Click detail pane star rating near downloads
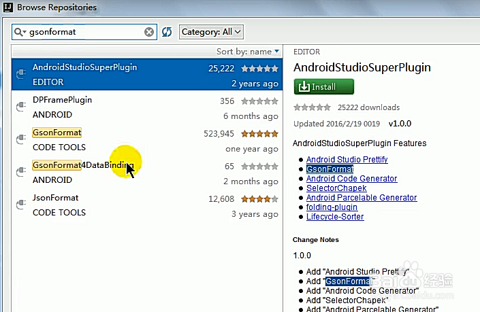Screen dimensions: 480x312 point(312,107)
